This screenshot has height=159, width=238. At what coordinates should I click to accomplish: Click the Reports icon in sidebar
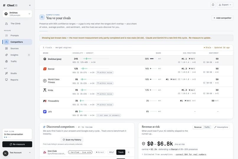tap(6, 80)
